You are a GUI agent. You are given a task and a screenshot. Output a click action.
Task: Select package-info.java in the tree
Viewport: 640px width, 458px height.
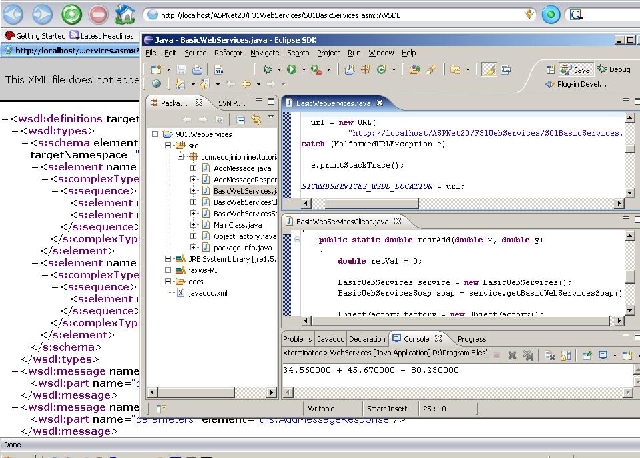tap(242, 248)
